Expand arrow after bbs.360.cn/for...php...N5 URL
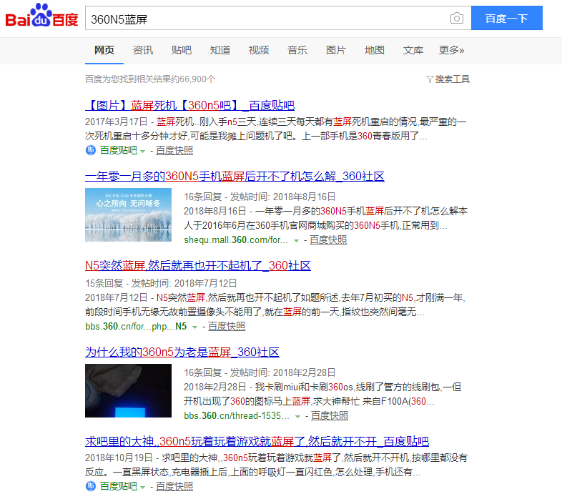Screen dimensions: 562x499 coord(194,327)
